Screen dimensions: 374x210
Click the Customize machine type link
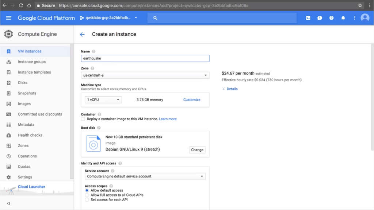(x=192, y=100)
